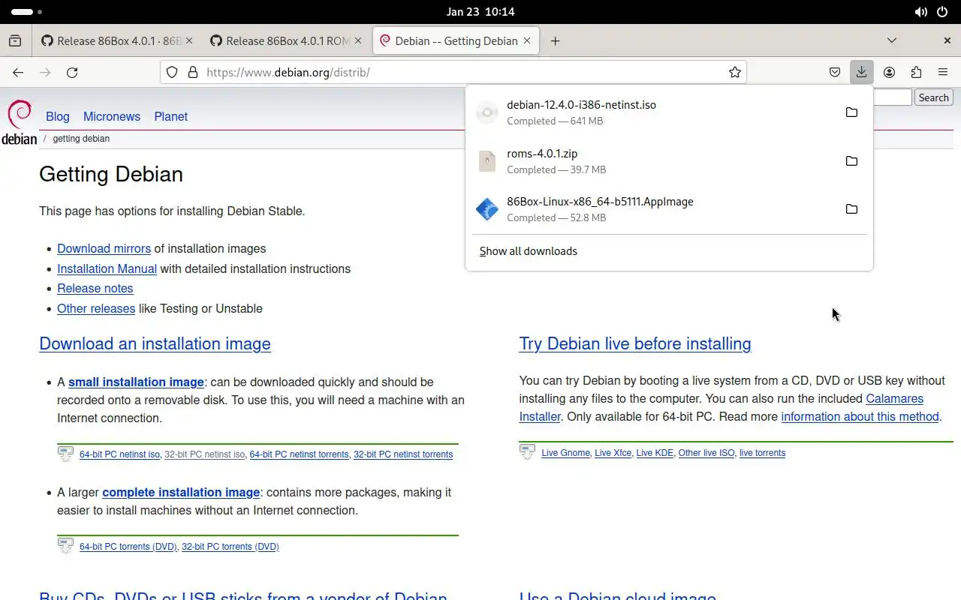Open a new tab with plus button
The image size is (961, 600).
click(x=555, y=40)
